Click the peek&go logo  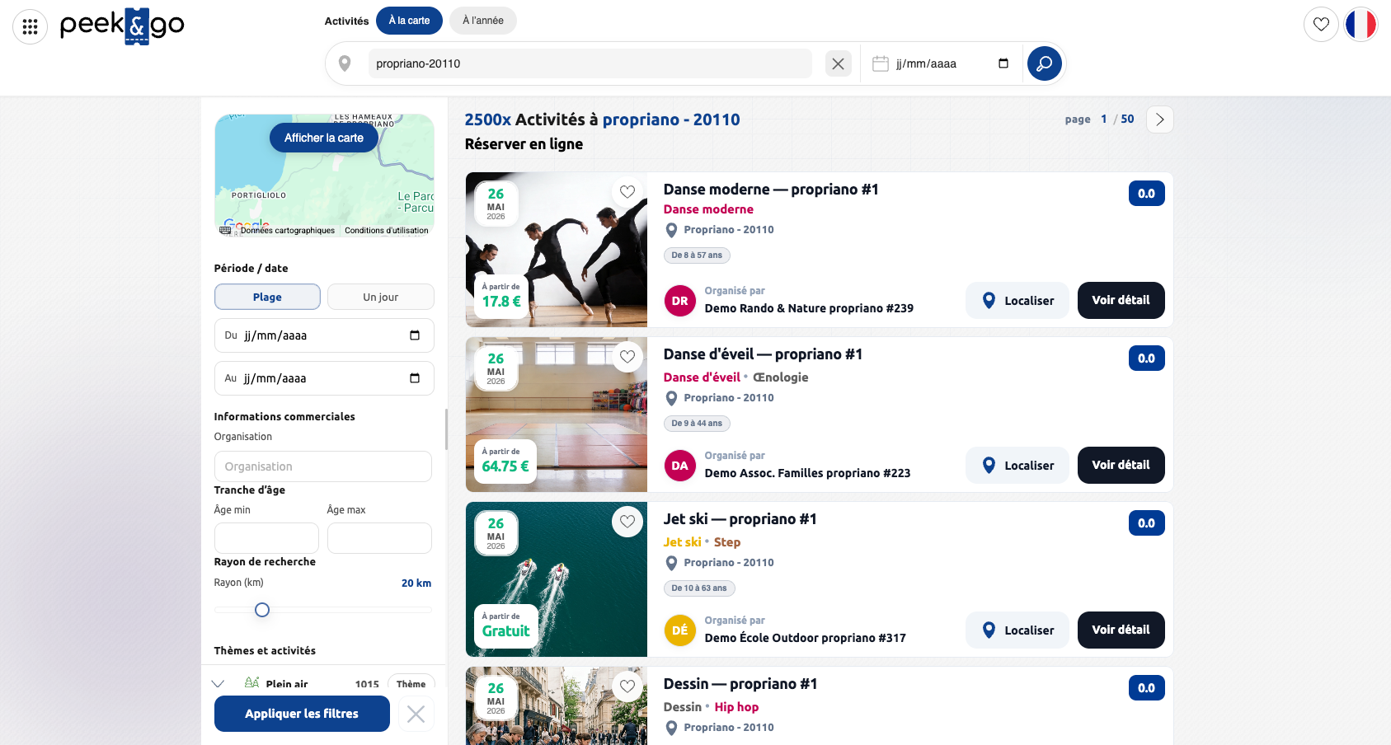click(122, 26)
